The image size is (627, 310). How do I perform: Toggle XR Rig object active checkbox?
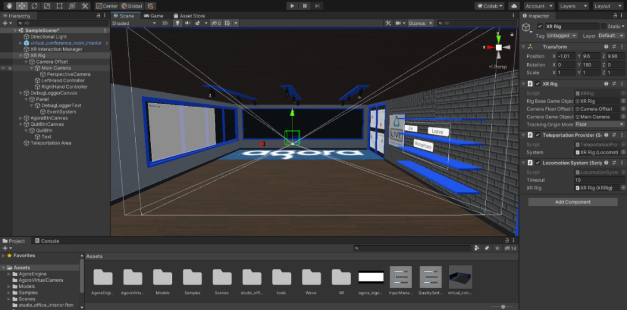coord(540,26)
